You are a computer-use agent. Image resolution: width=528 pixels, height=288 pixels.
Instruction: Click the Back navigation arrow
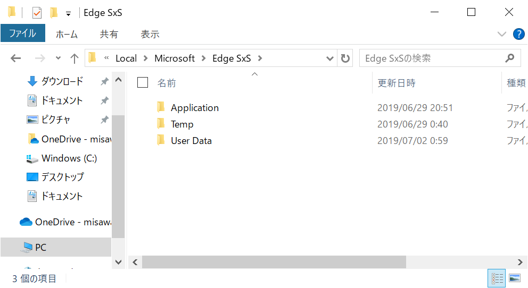tap(16, 58)
